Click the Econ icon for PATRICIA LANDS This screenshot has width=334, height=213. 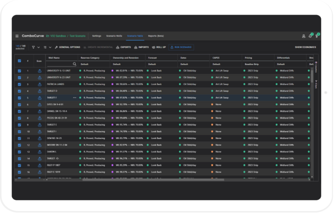point(39,84)
